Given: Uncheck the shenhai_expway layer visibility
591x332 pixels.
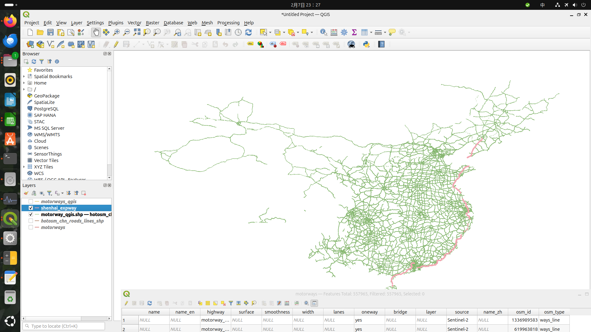Looking at the screenshot, I should click(x=31, y=208).
